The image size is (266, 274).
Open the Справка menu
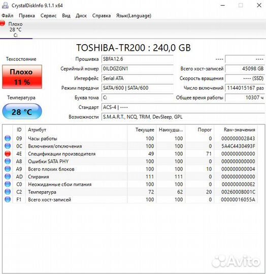tap(102, 16)
